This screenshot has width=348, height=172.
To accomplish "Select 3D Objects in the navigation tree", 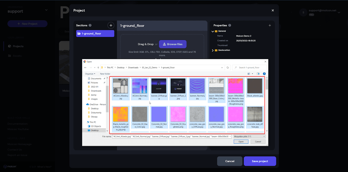I will (x=96, y=126).
